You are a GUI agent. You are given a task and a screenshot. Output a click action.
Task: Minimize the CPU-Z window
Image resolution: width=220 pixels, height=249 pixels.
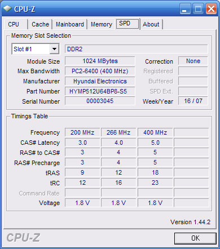[185, 9]
